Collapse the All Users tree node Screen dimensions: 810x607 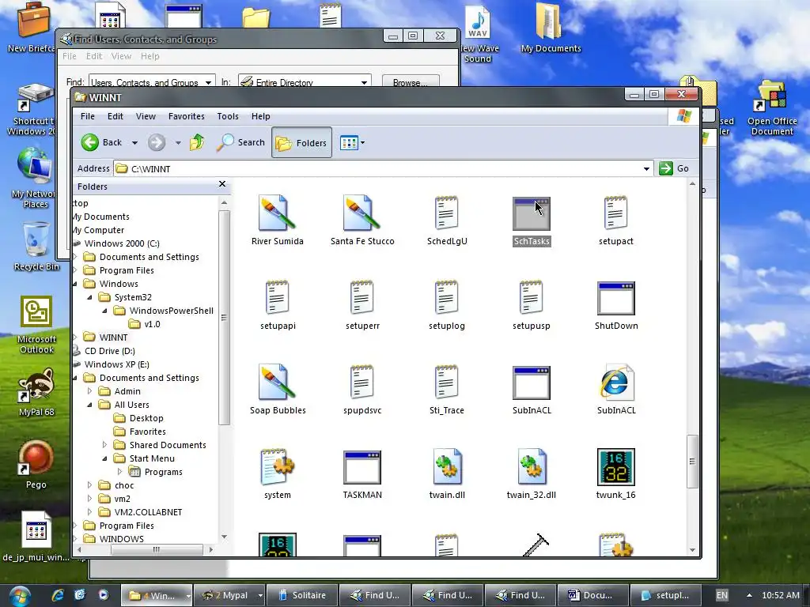(x=90, y=405)
